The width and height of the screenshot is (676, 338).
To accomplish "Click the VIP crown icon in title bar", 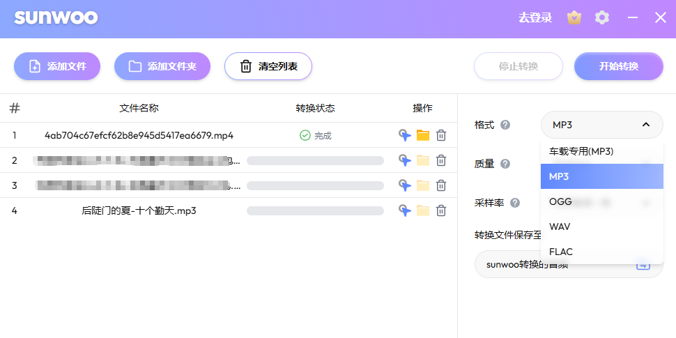I will tap(574, 18).
